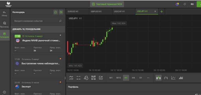The image size is (201, 95).
Task: Select the Календарь sidebar section
Action: [x=5, y=35]
